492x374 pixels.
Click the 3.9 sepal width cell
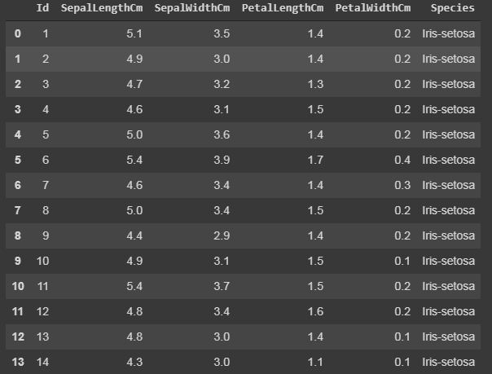click(222, 160)
